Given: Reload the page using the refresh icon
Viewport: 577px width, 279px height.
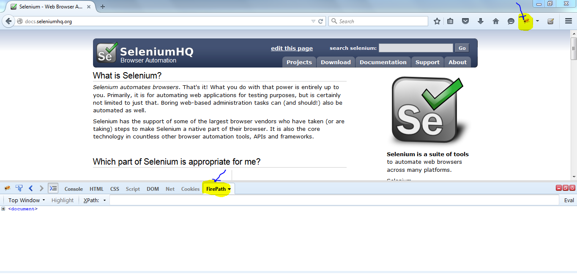Looking at the screenshot, I should 321,21.
